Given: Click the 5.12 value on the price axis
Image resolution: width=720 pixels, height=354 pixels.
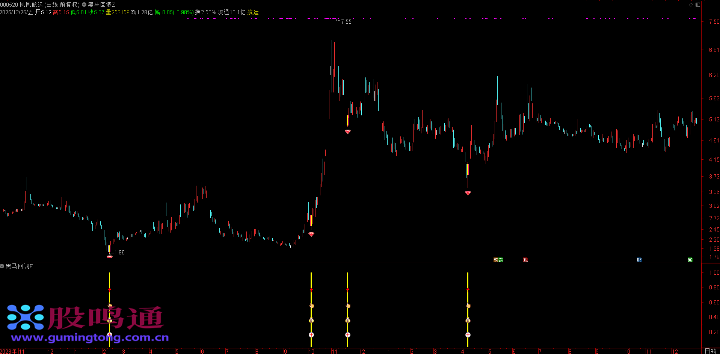Looking at the screenshot, I should click(714, 120).
